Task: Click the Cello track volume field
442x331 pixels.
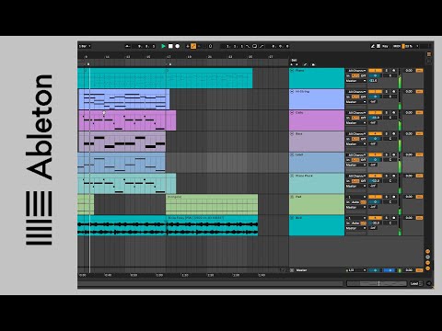Action: pyautogui.click(x=375, y=118)
